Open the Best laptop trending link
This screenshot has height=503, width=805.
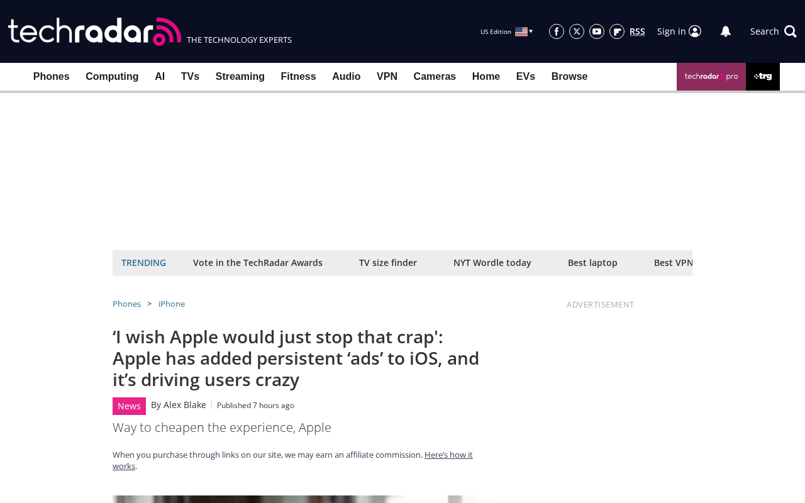click(592, 263)
